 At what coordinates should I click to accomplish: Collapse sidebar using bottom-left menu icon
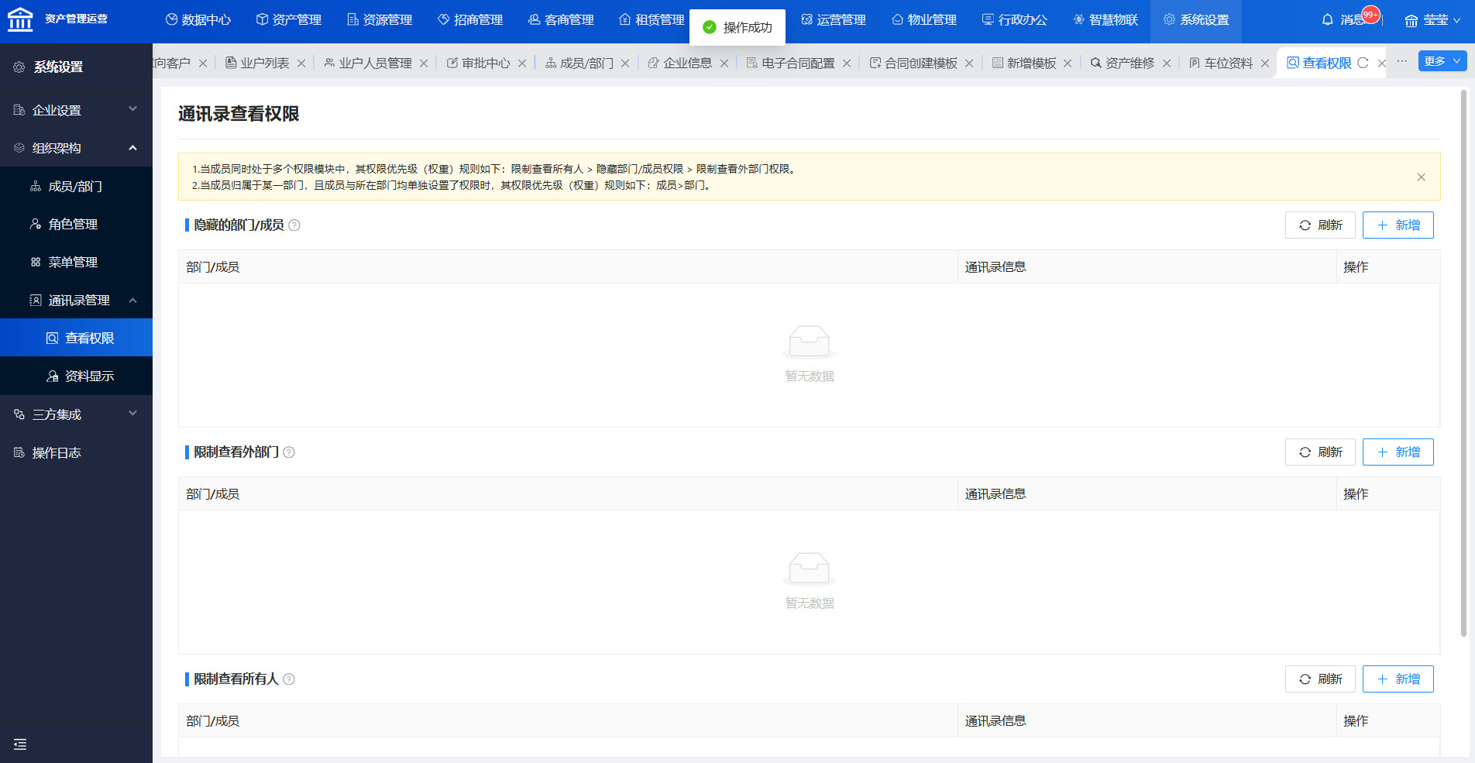click(x=20, y=744)
